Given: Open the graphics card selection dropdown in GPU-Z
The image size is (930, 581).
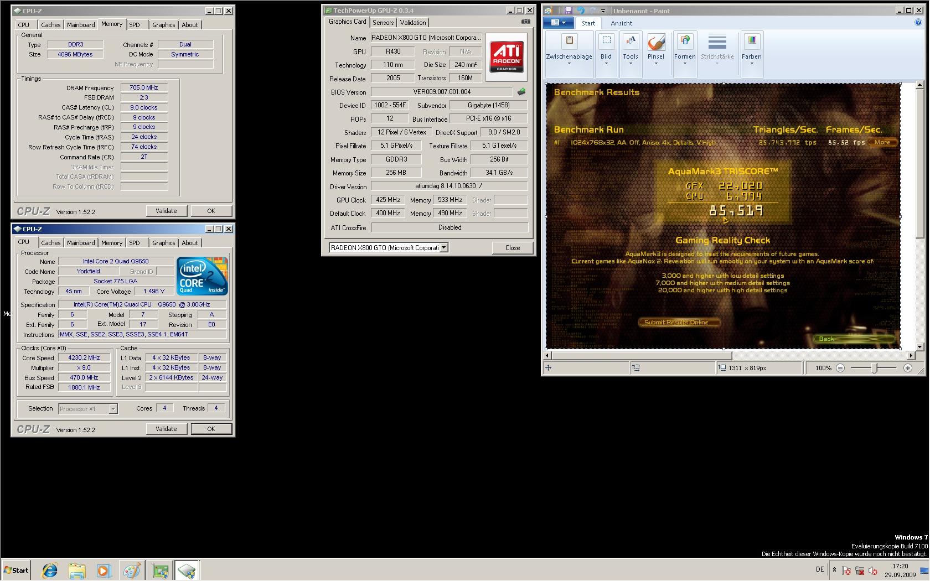Looking at the screenshot, I should [x=443, y=248].
